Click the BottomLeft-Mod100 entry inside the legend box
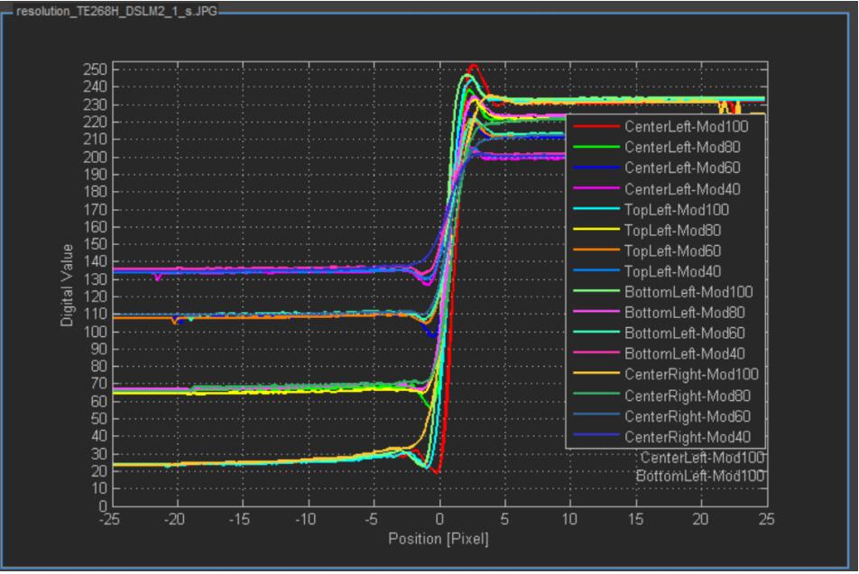 point(688,292)
